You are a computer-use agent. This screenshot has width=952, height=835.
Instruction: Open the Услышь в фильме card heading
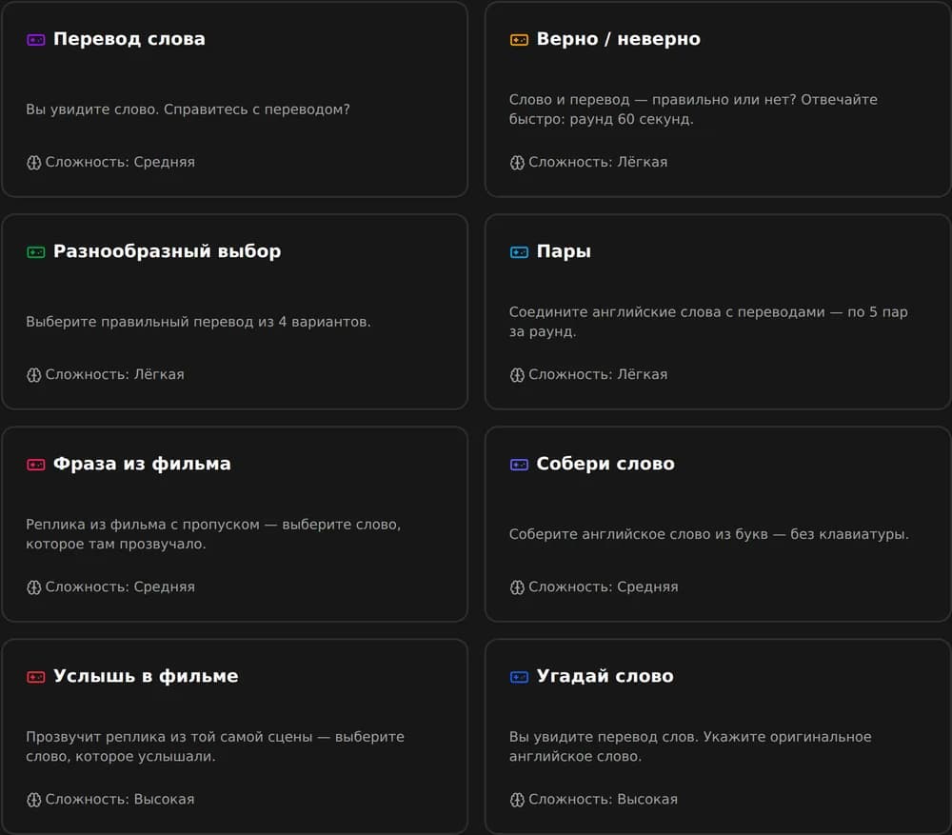tap(146, 676)
